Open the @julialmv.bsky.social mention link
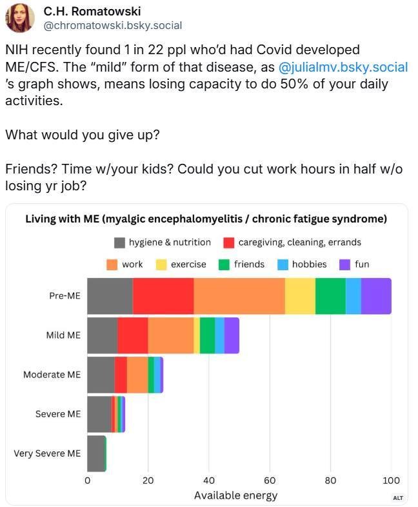Viewport: 418px width, 507px height. (343, 67)
